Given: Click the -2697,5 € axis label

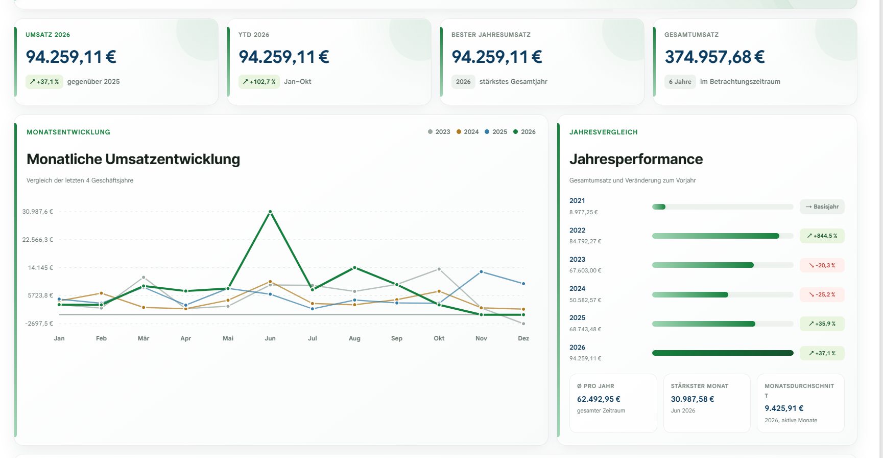Looking at the screenshot, I should pos(39,324).
